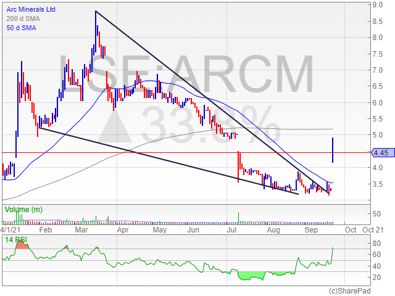This screenshot has width=395, height=296.
Task: Click the July volume spike bar
Action: click(x=238, y=218)
